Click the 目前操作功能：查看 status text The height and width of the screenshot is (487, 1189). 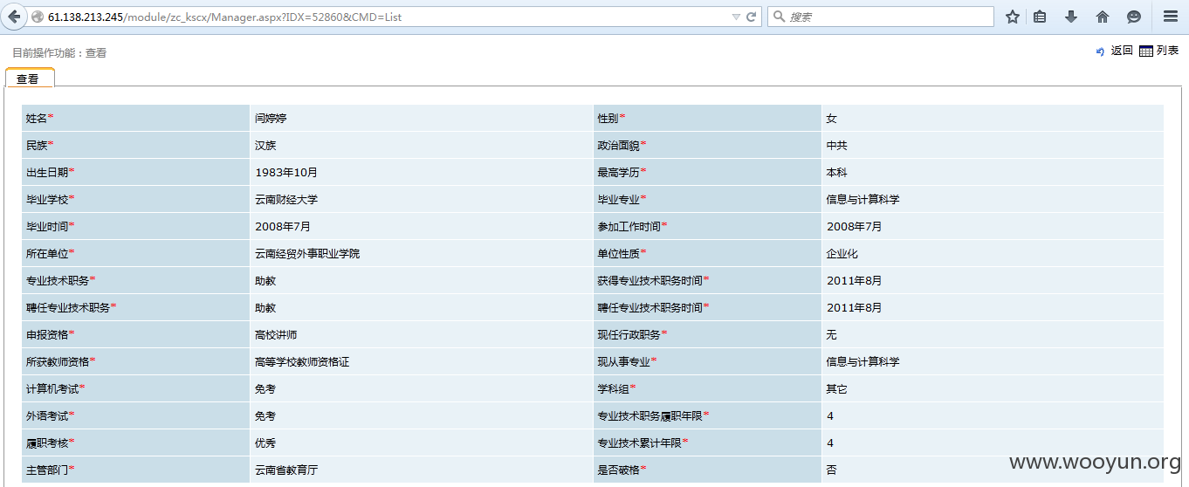pyautogui.click(x=59, y=52)
